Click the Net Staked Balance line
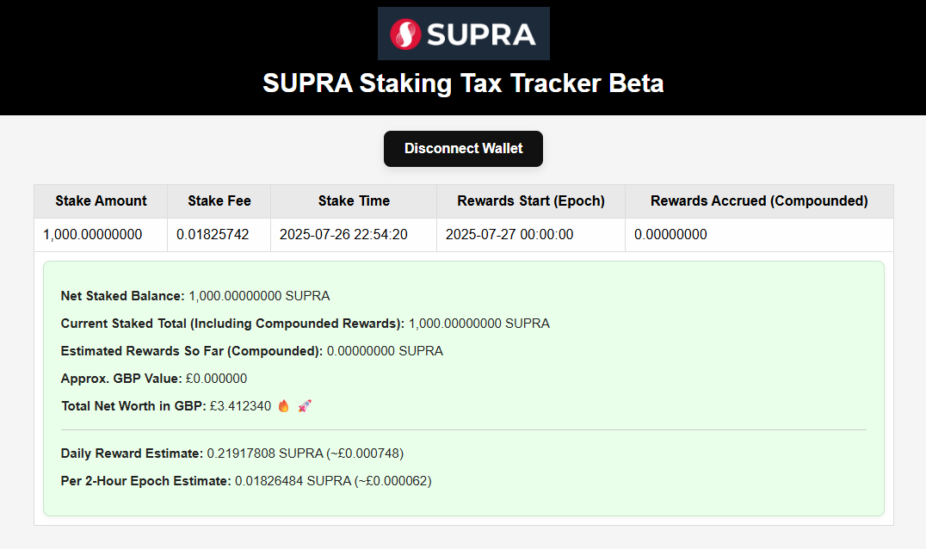The height and width of the screenshot is (549, 926). tap(195, 296)
